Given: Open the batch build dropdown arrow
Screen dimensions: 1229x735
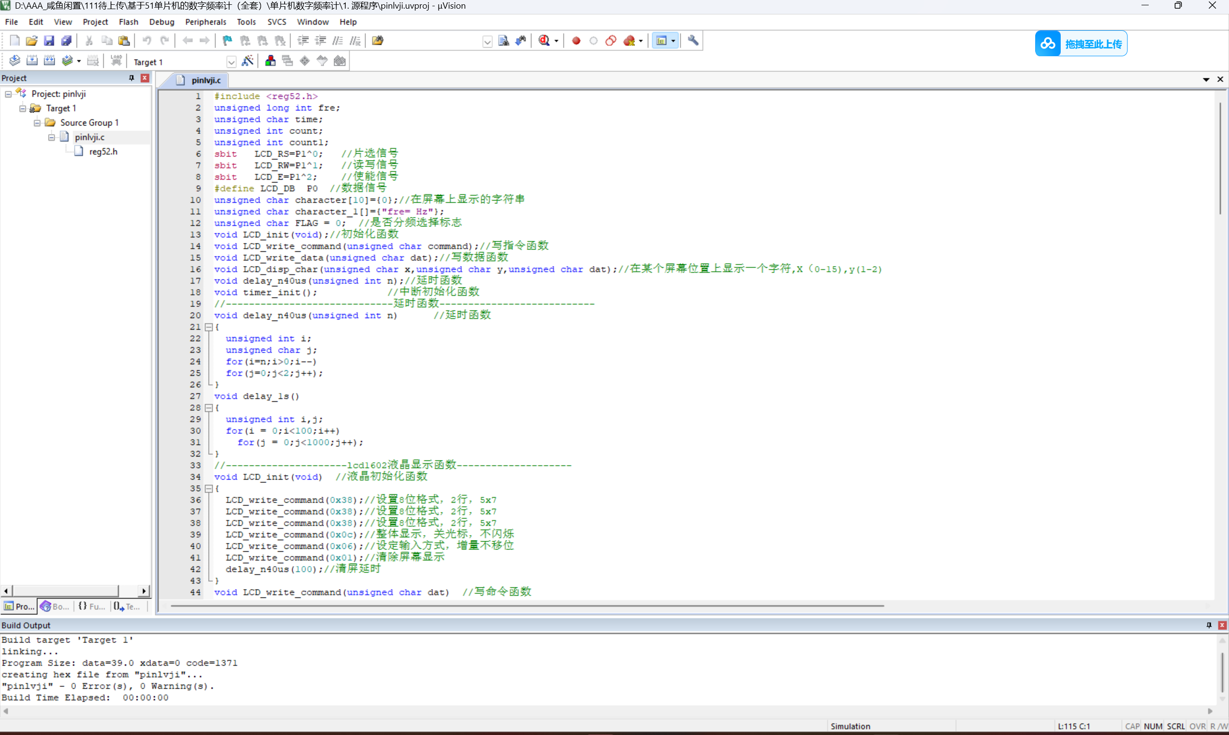Looking at the screenshot, I should (x=79, y=62).
